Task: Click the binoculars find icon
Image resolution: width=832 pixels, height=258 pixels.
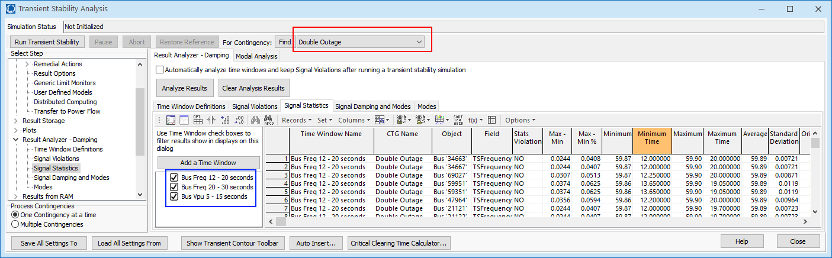Action: point(255,120)
